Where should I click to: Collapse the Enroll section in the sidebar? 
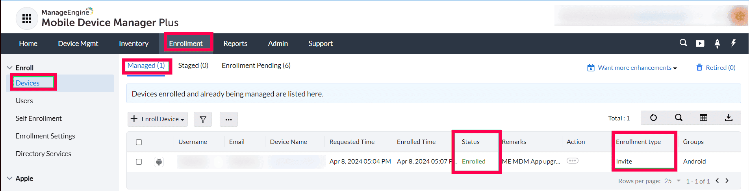click(10, 67)
